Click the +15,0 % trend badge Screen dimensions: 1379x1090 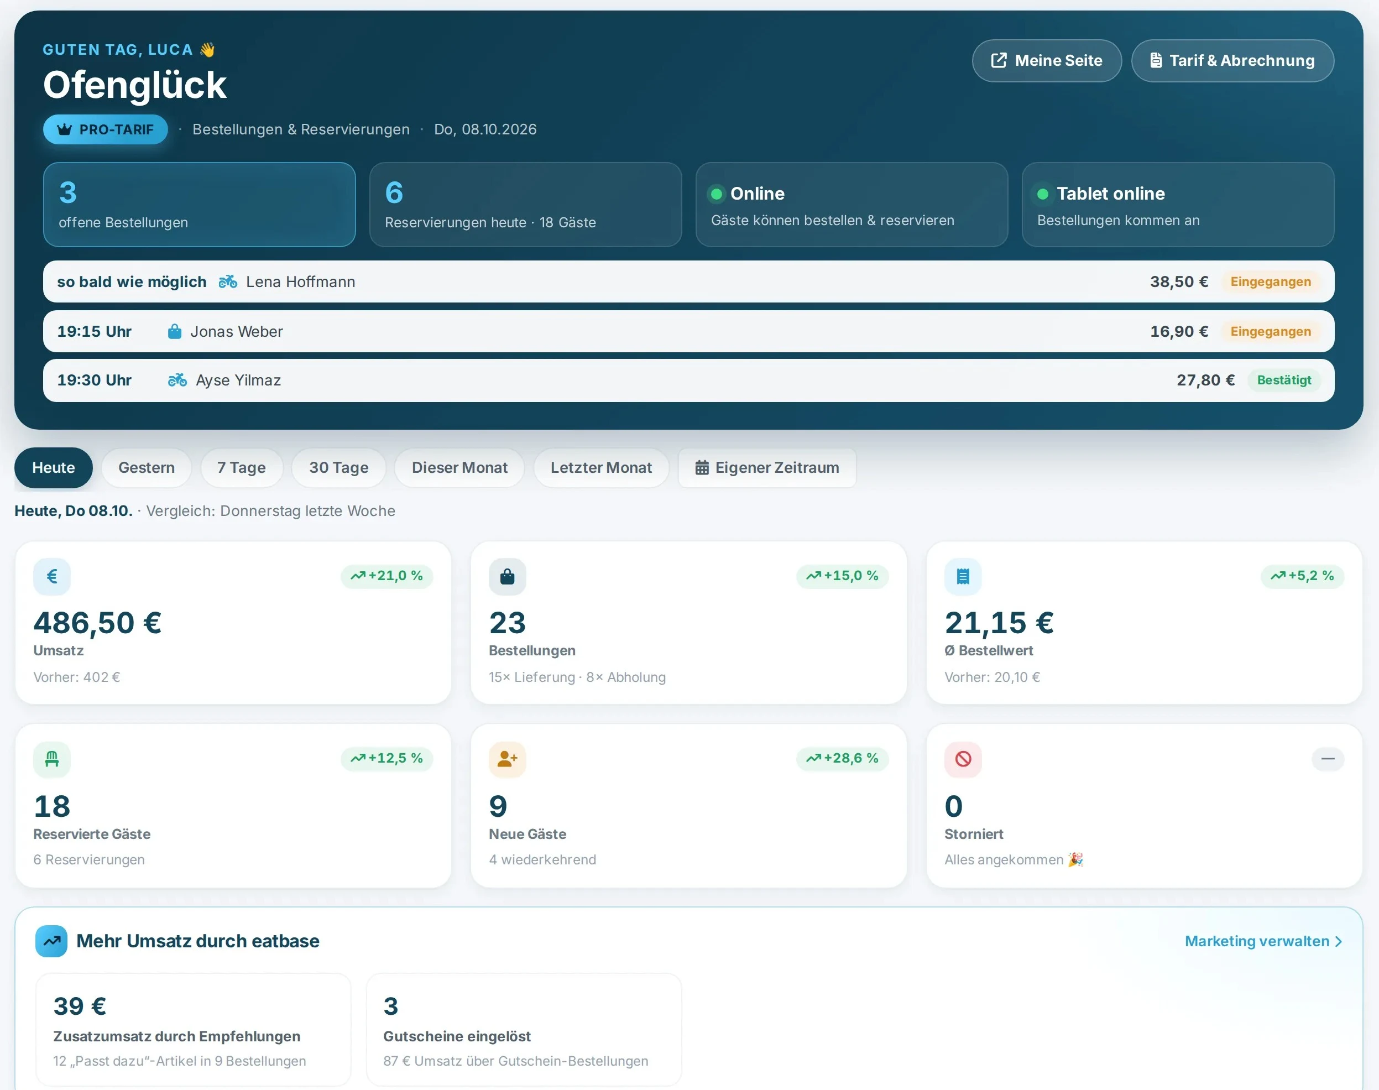tap(842, 576)
